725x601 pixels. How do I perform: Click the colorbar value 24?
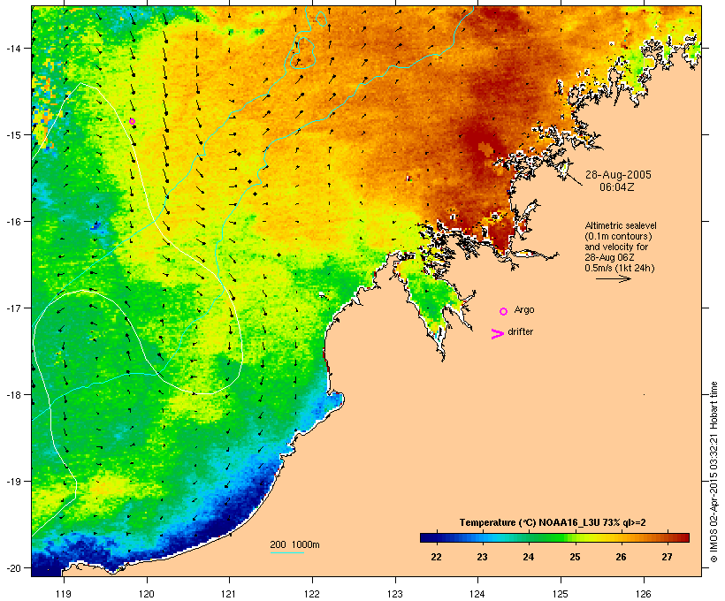point(529,557)
